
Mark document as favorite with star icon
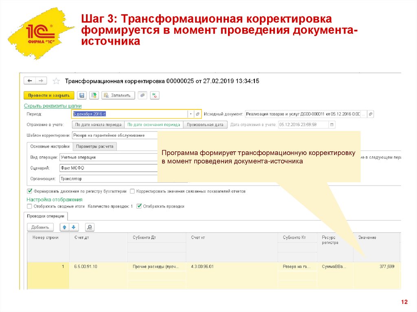coord(56,81)
